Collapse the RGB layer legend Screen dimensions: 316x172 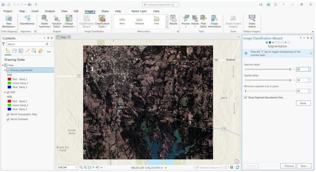(5, 92)
